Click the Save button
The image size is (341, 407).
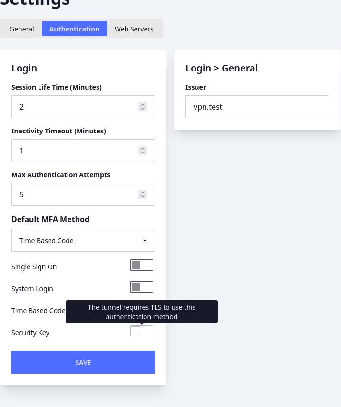click(83, 362)
